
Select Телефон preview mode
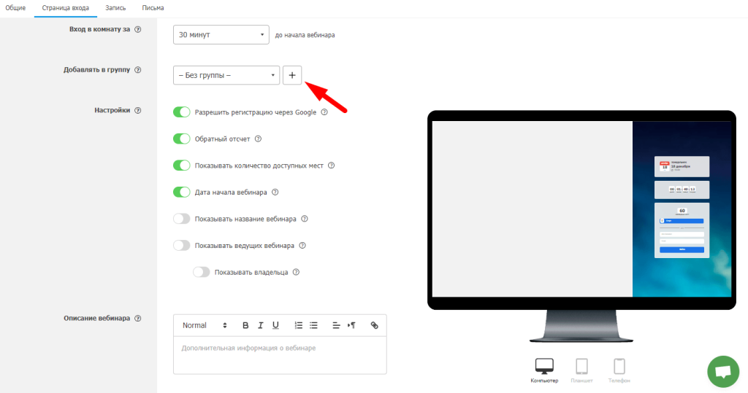(x=619, y=370)
